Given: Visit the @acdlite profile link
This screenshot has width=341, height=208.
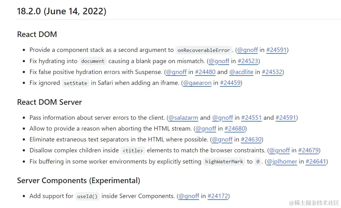Looking at the screenshot, I should click(241, 72).
